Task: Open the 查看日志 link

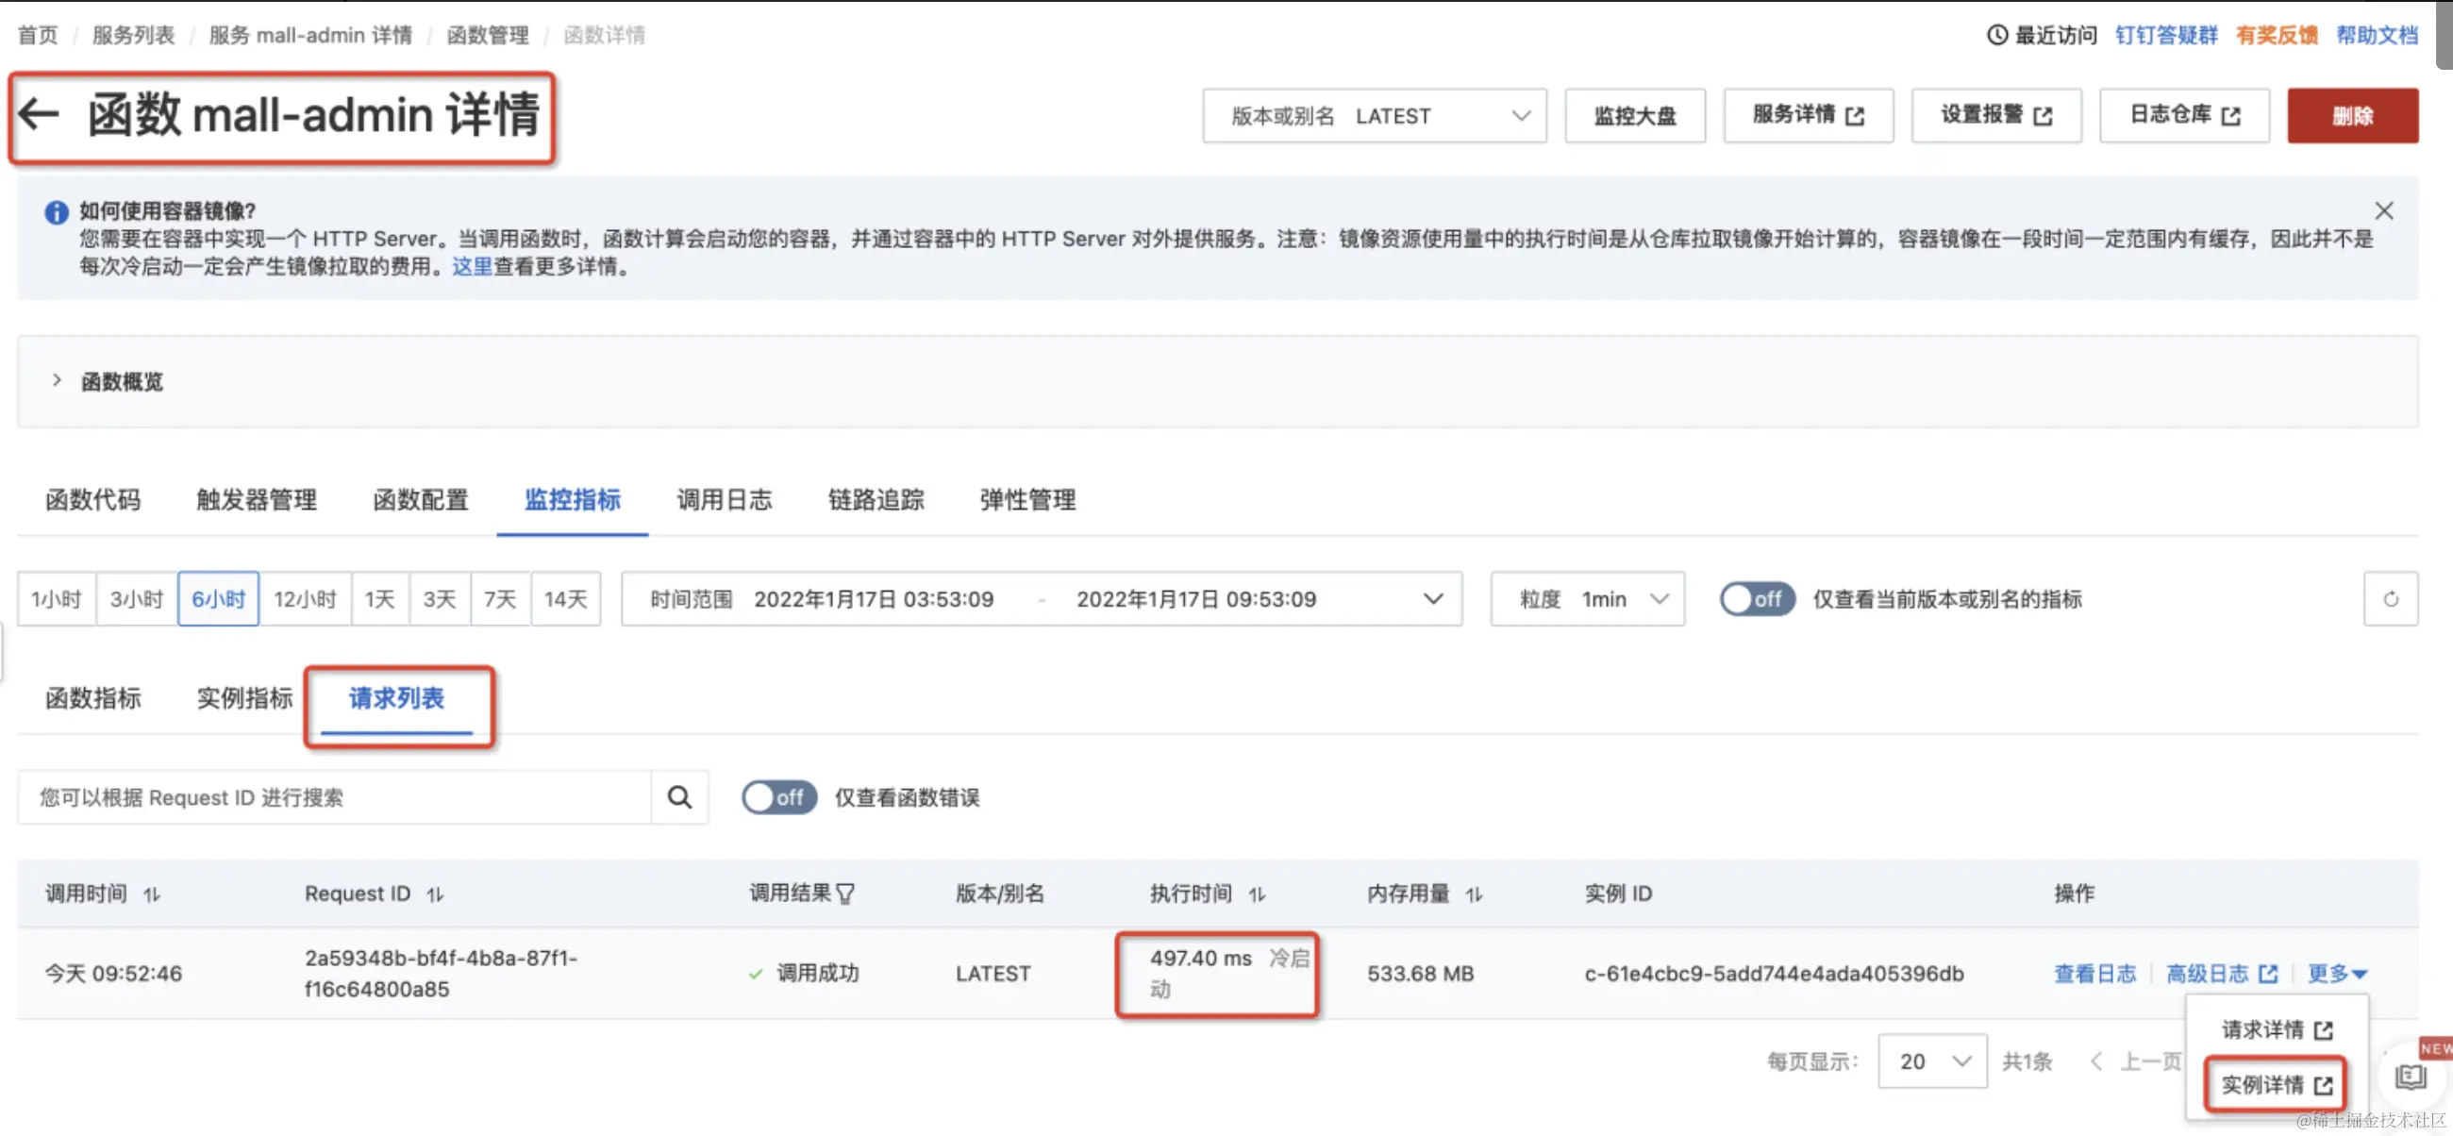Action: coord(2094,973)
